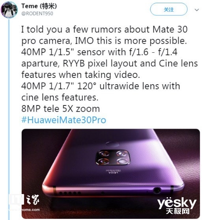Click the top-left lens of the camera module
The image size is (203, 220).
104,153
